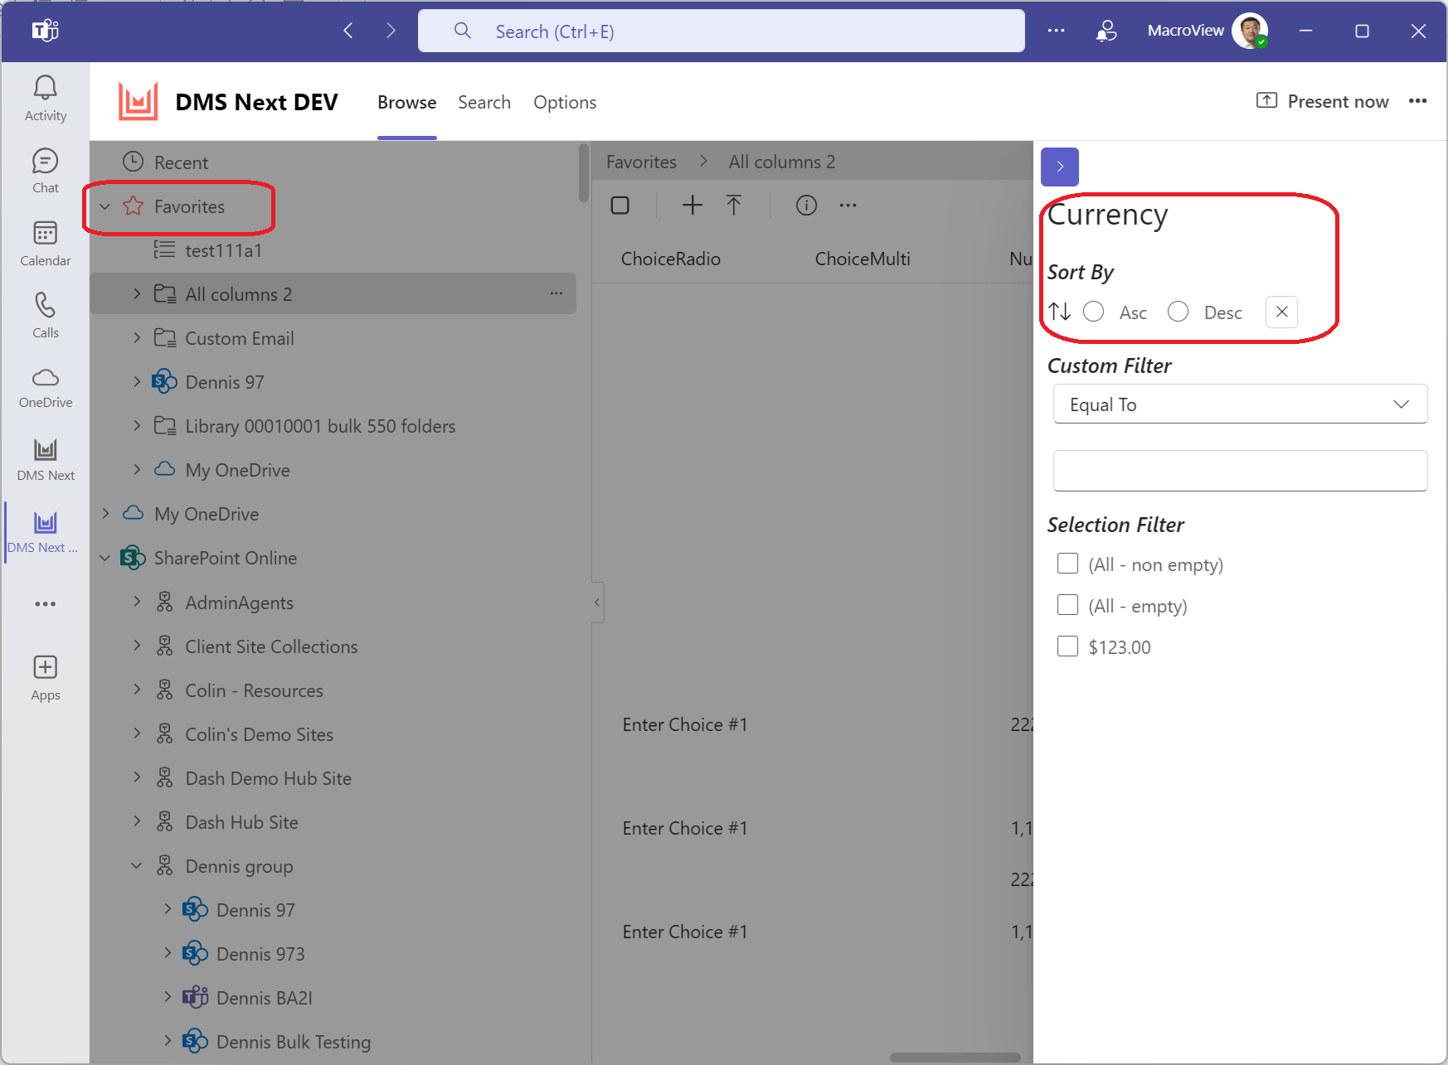This screenshot has width=1448, height=1065.
Task: Click the navigation tree vertical scrollbar
Action: [584, 173]
